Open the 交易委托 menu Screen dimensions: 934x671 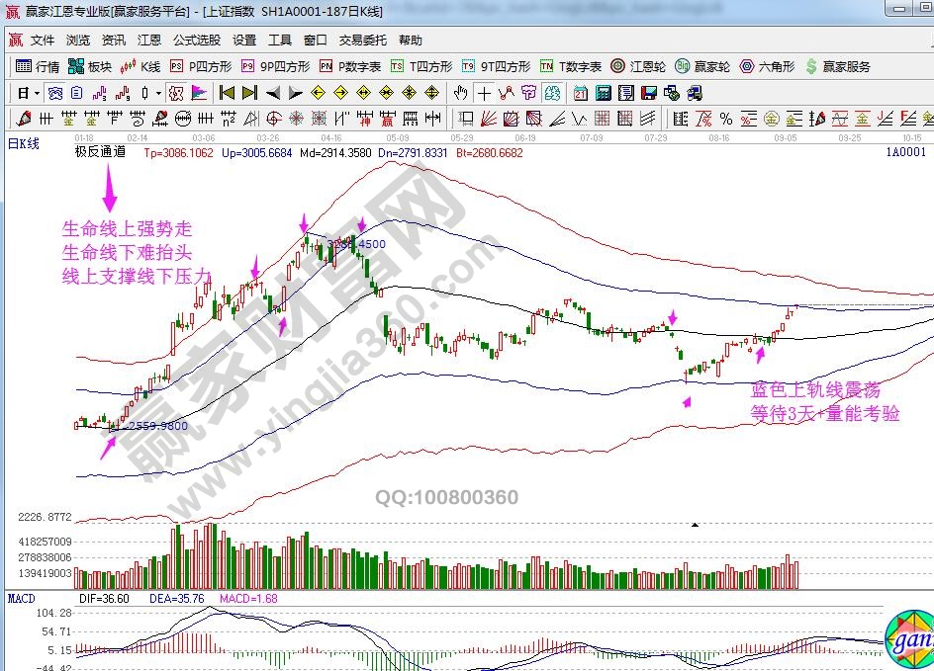click(x=362, y=41)
